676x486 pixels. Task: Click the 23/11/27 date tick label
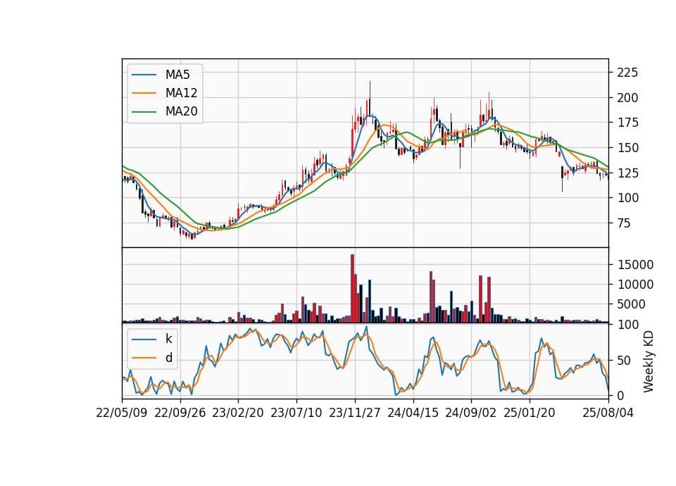point(355,413)
